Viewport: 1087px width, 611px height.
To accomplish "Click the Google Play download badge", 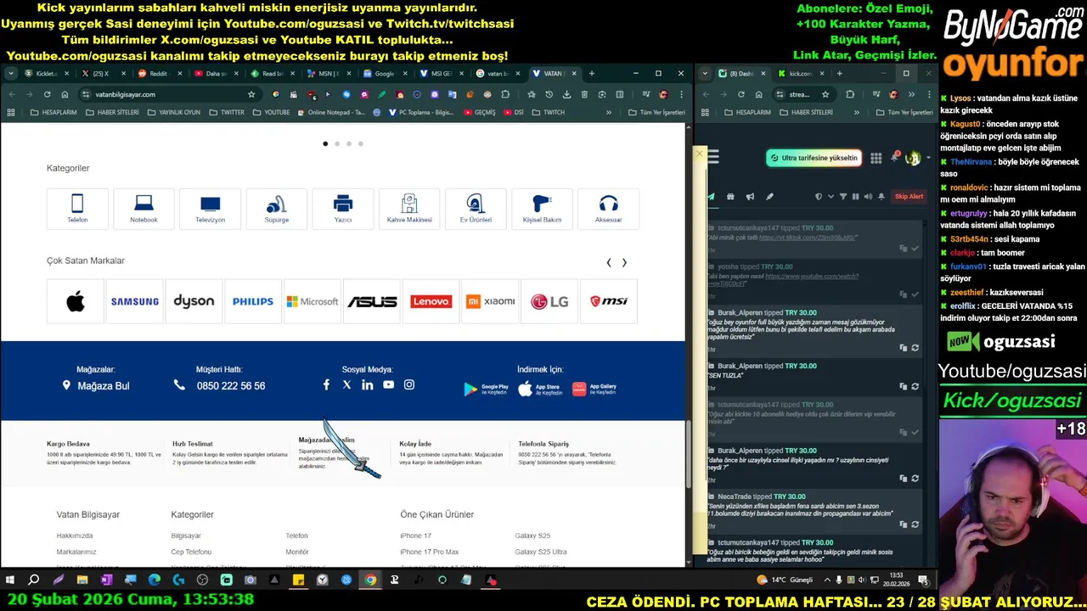I will 487,390.
